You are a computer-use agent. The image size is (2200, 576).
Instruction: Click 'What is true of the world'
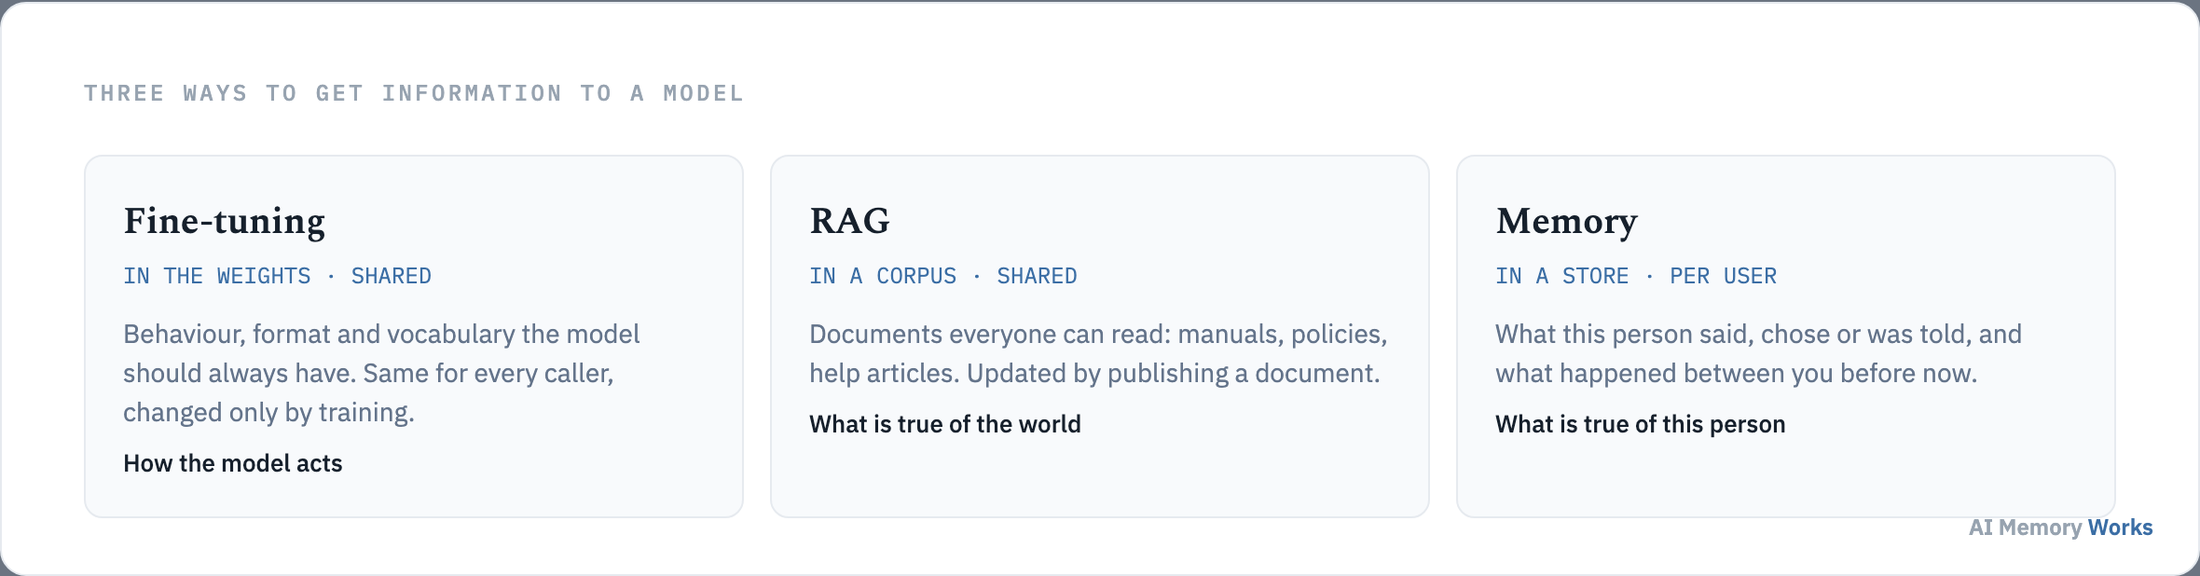945,424
